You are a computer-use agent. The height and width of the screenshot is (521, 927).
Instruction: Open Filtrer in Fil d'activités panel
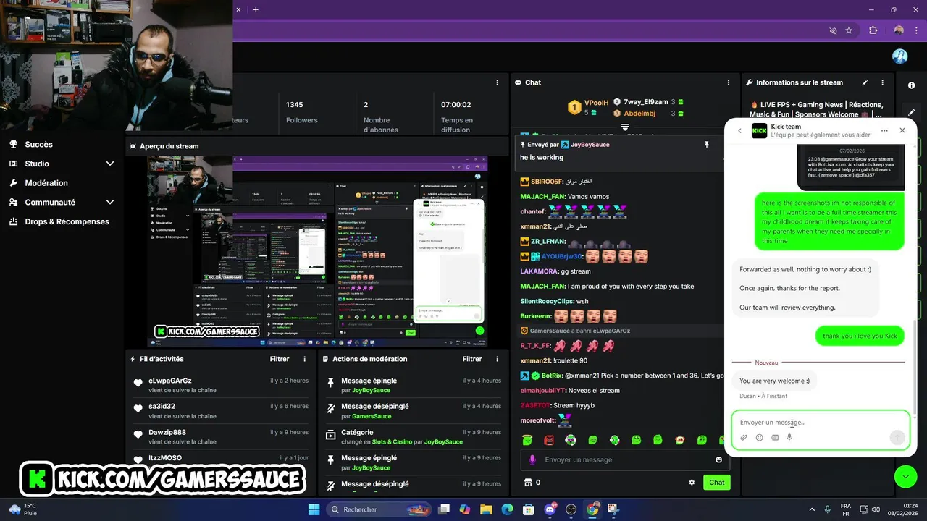coord(280,359)
